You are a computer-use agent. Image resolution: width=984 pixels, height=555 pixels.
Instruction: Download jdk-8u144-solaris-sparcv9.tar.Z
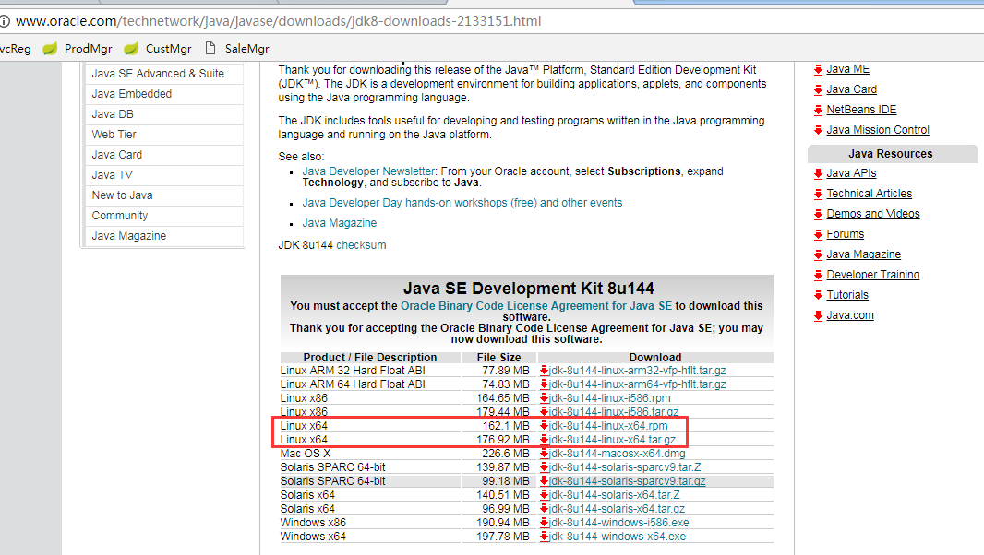pyautogui.click(x=625, y=467)
